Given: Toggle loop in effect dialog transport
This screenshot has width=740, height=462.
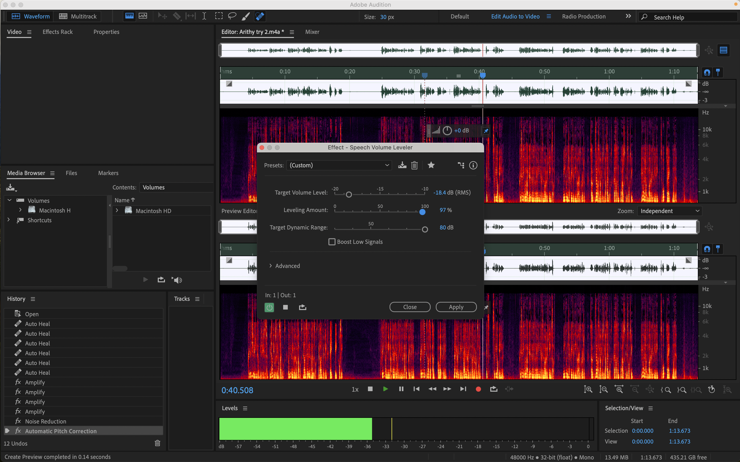Looking at the screenshot, I should point(302,307).
